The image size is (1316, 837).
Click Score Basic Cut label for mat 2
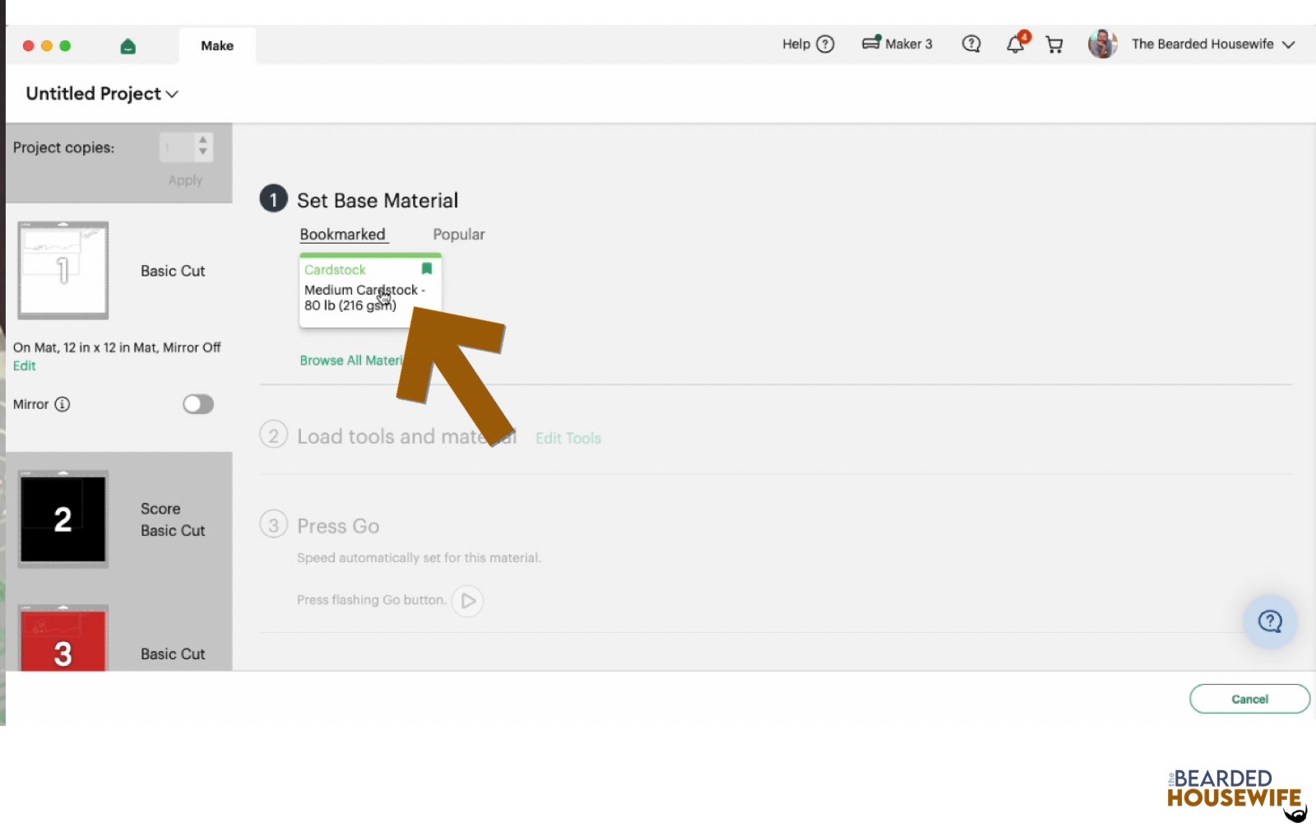click(x=173, y=519)
